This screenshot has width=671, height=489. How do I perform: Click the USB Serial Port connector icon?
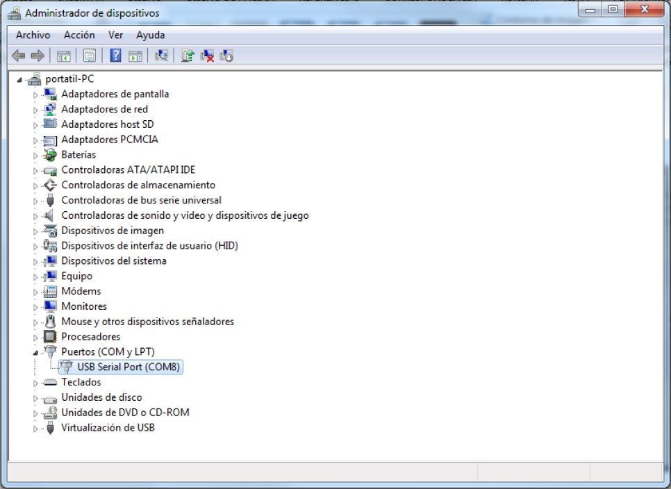point(66,367)
